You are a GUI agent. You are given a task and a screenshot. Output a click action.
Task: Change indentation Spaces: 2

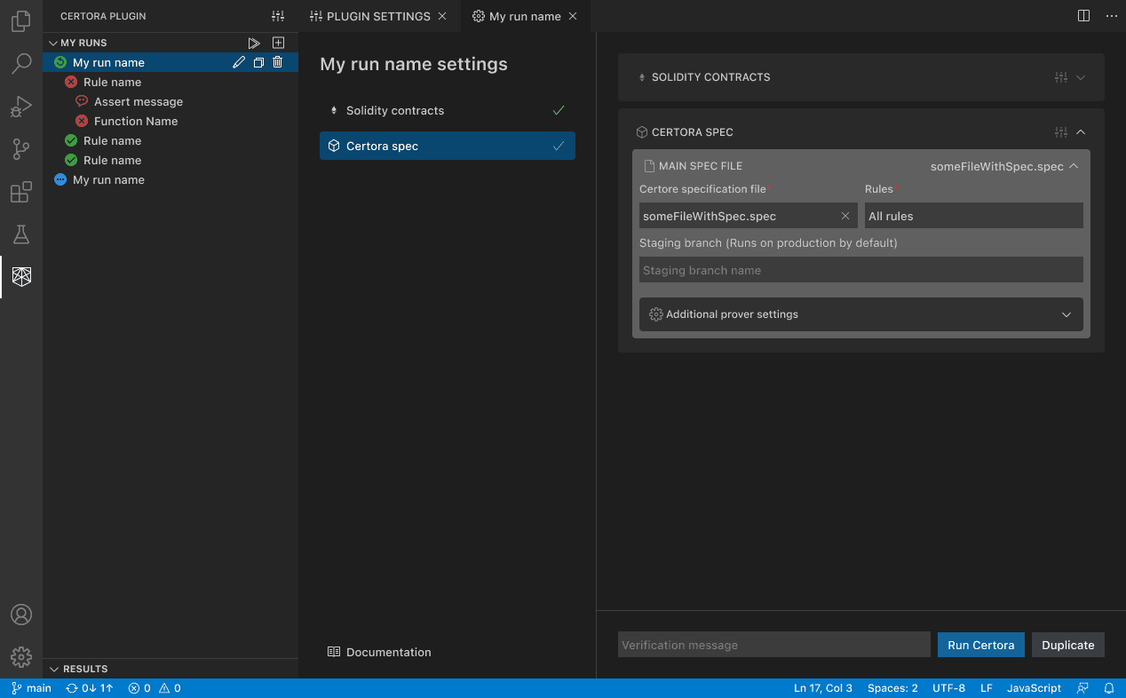point(892,688)
